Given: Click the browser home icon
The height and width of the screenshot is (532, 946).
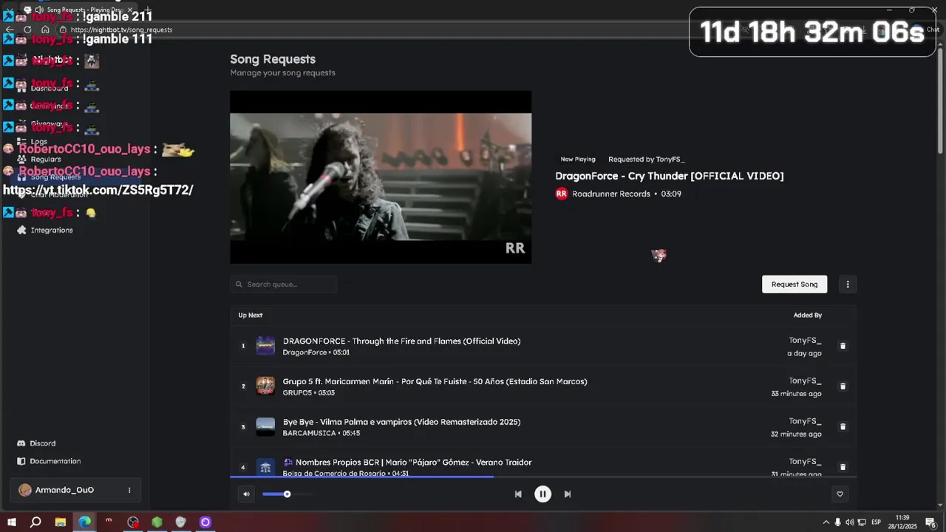Looking at the screenshot, I should tap(45, 30).
